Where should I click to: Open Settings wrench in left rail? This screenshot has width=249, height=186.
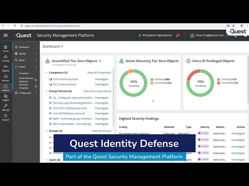[x=5, y=108]
